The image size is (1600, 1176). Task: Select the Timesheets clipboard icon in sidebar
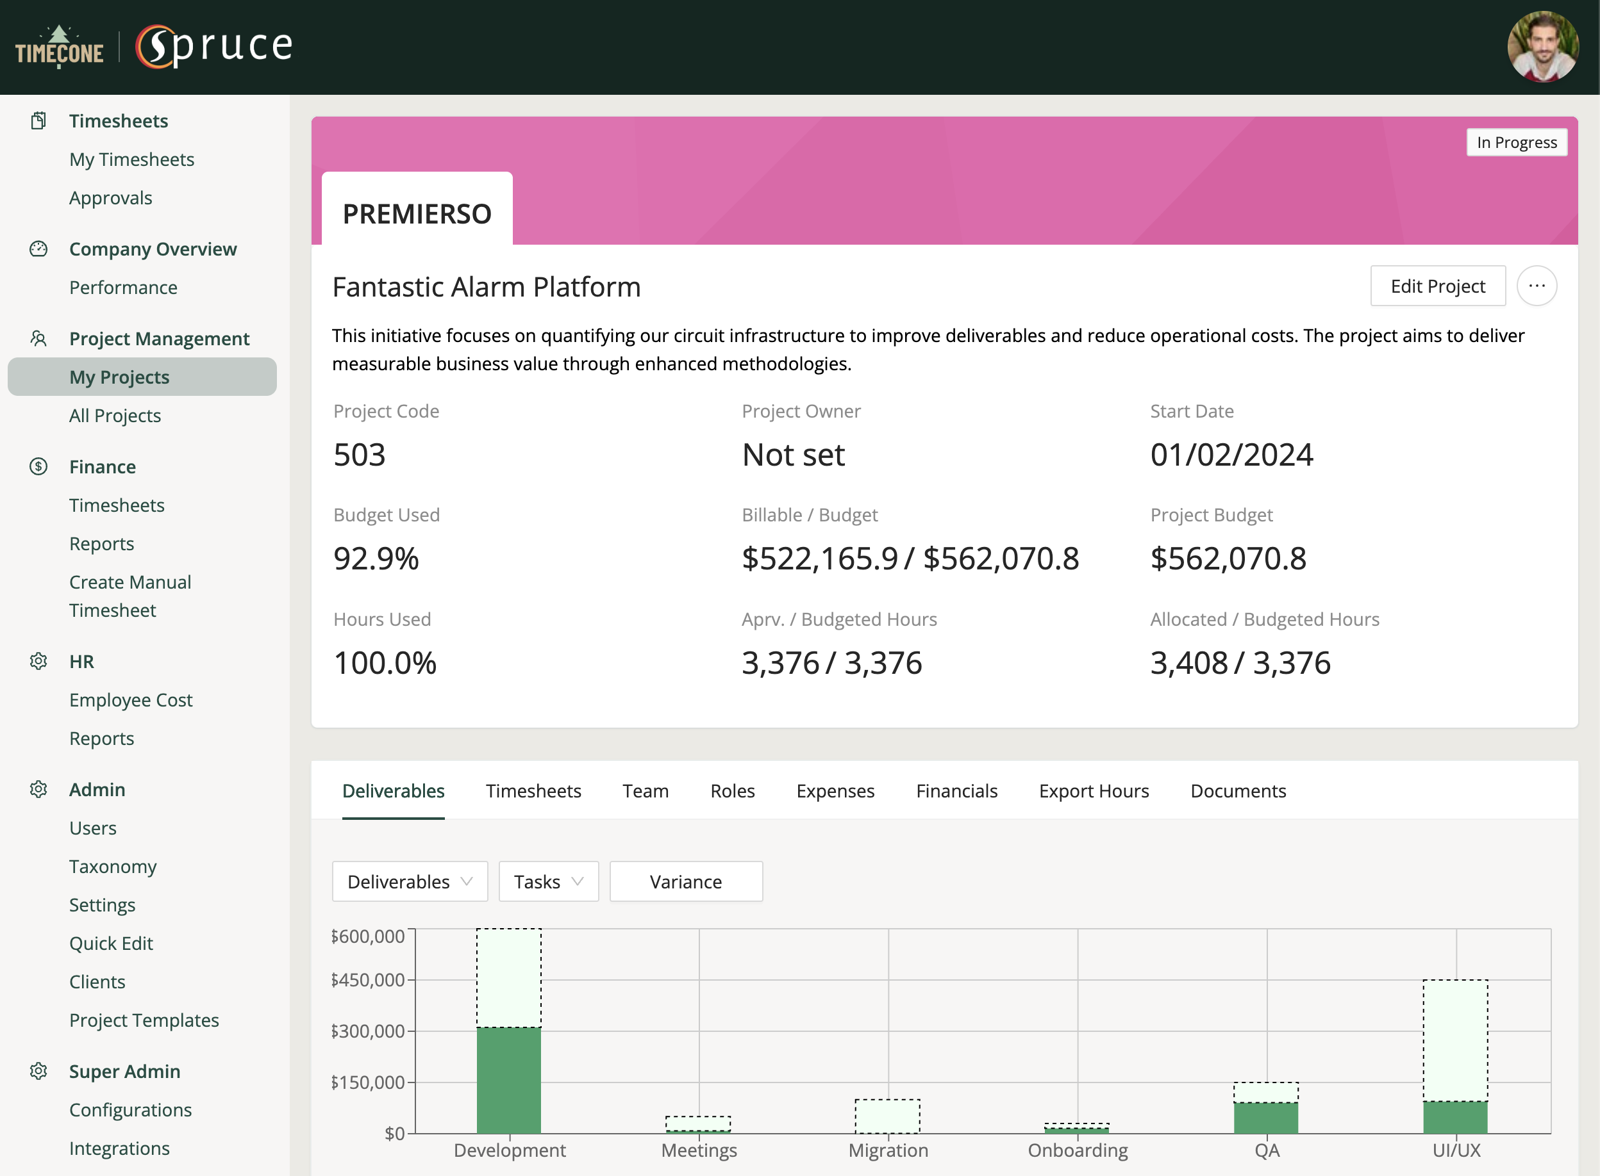(38, 120)
